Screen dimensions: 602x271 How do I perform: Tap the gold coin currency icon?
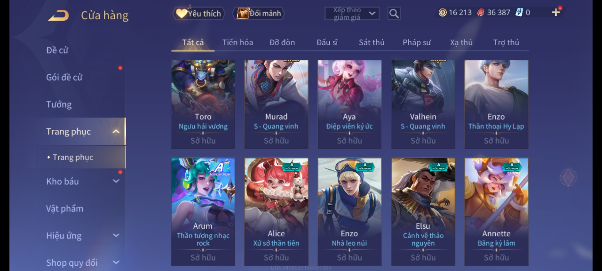tap(442, 13)
